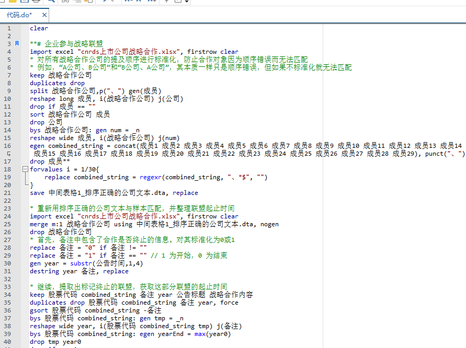Click the line 5 comment about 标准化
This screenshot has height=348, width=466.
pos(169,60)
